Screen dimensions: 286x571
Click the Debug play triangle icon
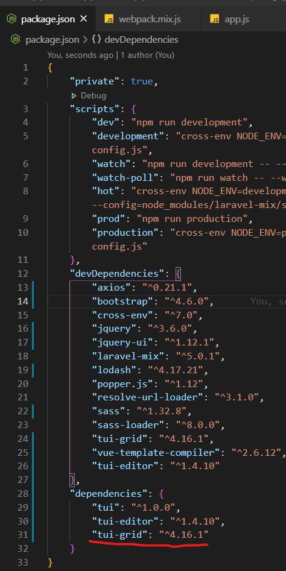click(x=74, y=96)
